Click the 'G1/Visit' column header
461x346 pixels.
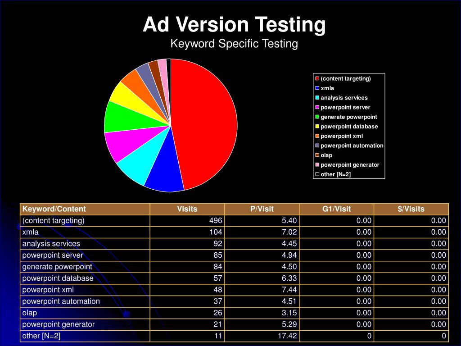click(336, 209)
